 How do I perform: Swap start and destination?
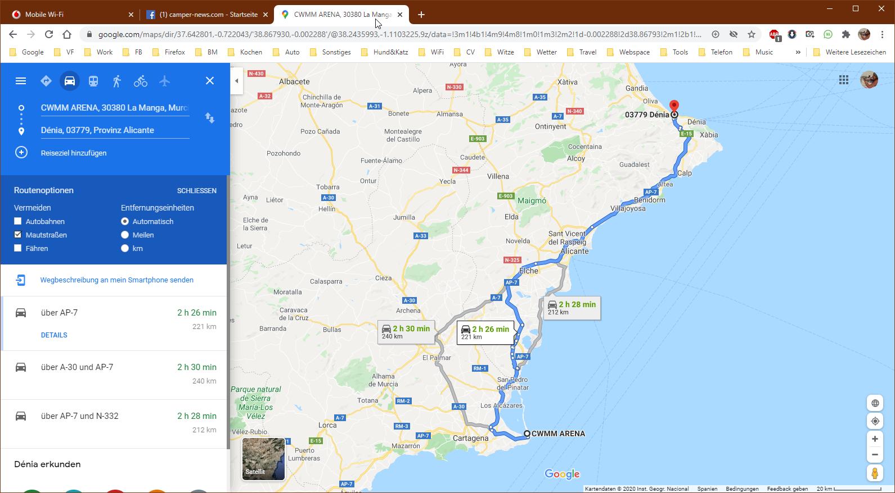click(210, 118)
